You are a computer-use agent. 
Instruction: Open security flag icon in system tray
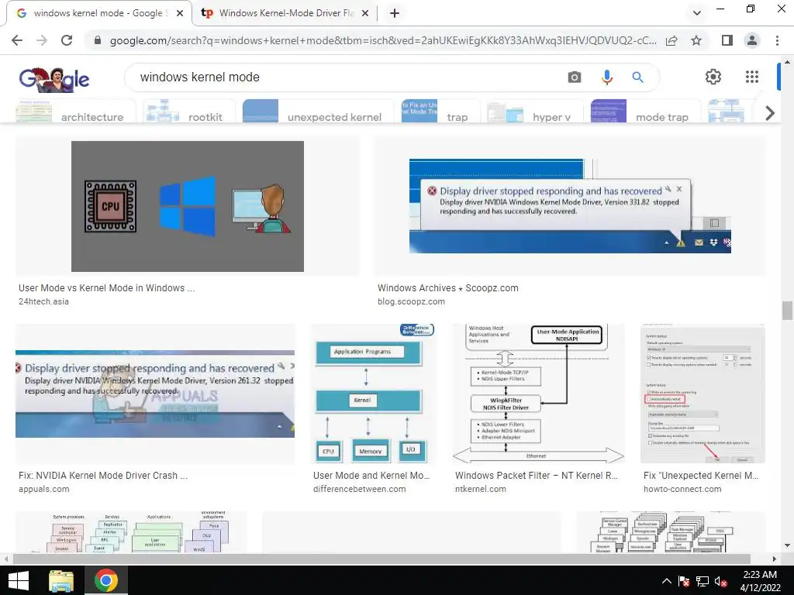click(684, 581)
